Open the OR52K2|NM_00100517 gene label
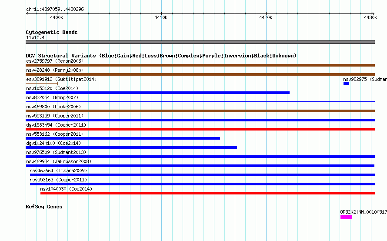The width and height of the screenshot is (387, 241). point(364,212)
